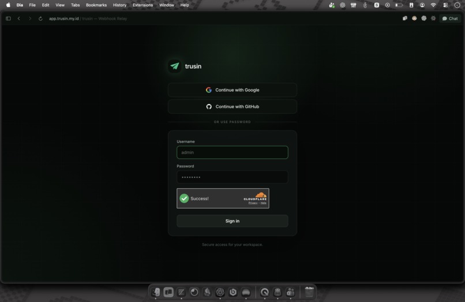Open the Window menu

point(166,5)
